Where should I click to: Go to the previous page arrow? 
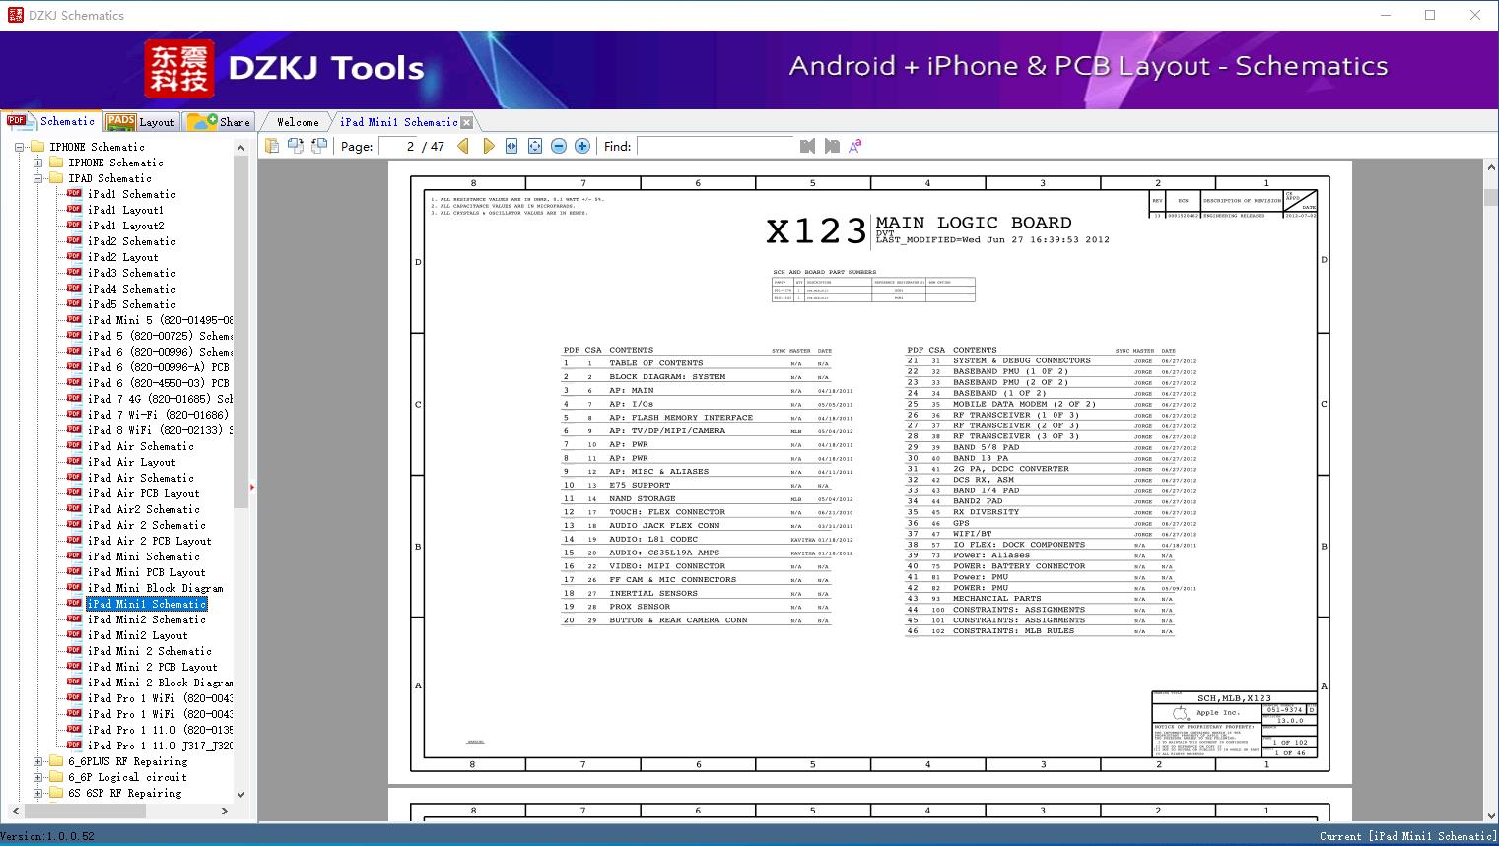(463, 146)
